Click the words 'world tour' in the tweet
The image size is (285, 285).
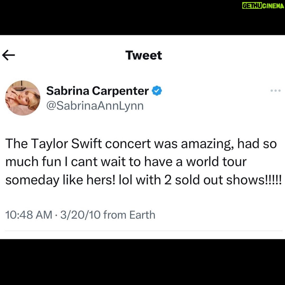pyautogui.click(x=216, y=162)
